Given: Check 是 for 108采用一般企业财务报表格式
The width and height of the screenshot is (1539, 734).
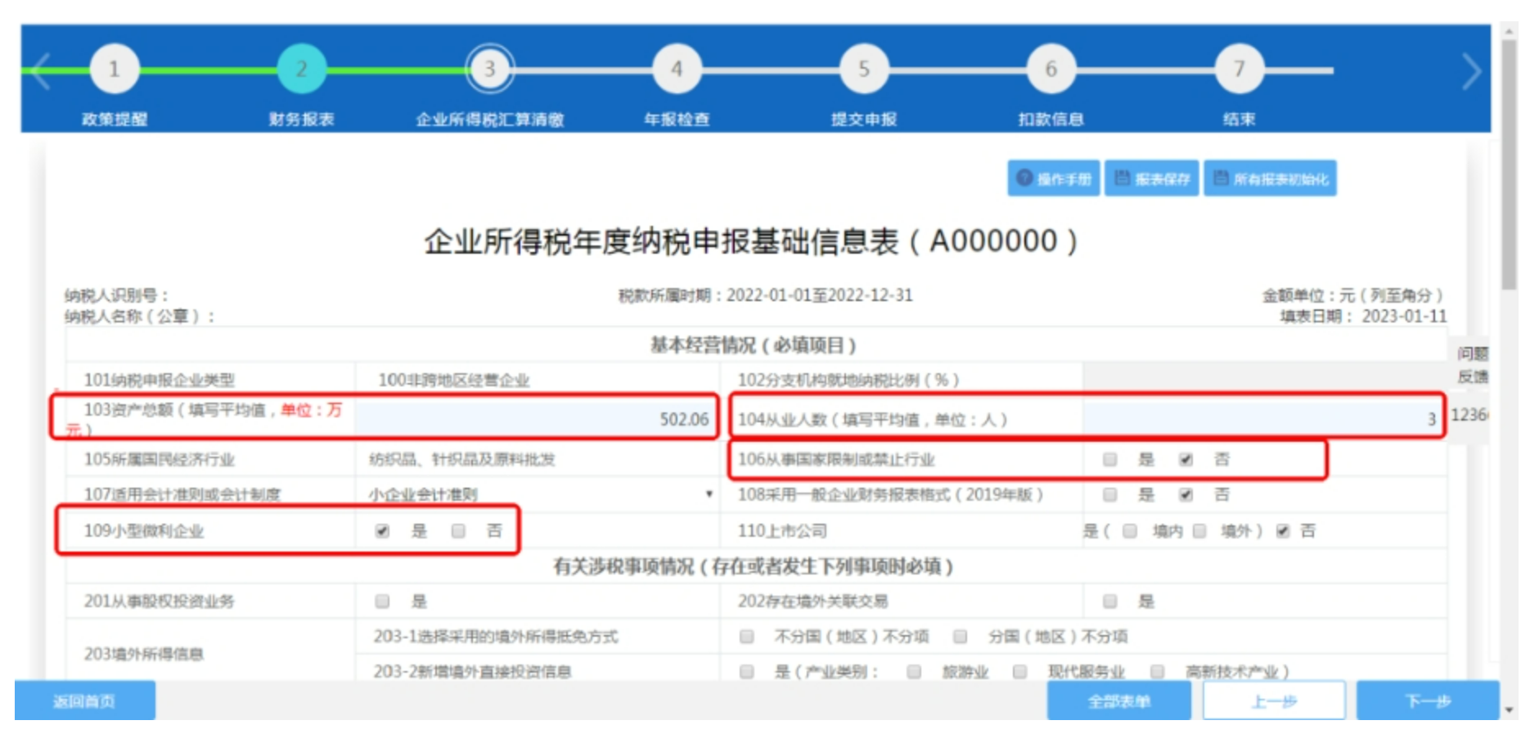Looking at the screenshot, I should point(1109,494).
